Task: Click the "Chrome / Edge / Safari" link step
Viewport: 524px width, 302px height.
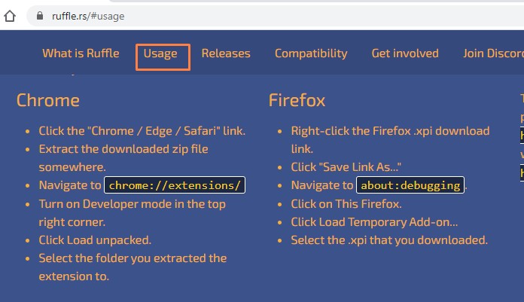Action: [142, 131]
